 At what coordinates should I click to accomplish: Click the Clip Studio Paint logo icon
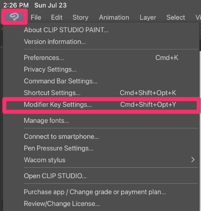point(14,17)
